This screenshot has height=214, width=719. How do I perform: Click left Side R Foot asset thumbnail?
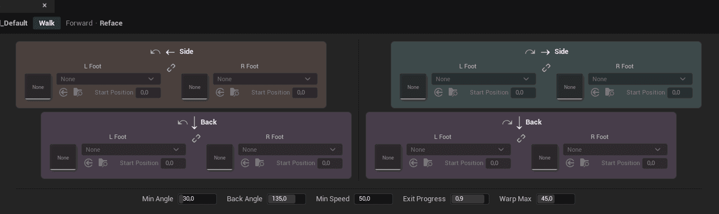(195, 87)
